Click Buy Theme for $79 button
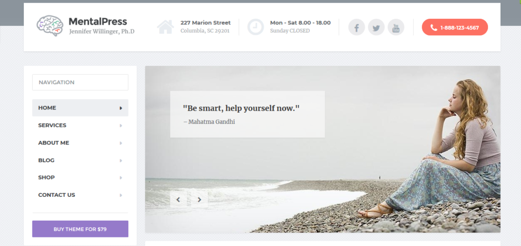 point(80,229)
